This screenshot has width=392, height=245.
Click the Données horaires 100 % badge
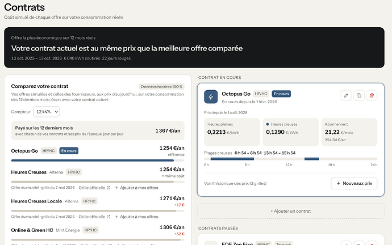coord(162,87)
